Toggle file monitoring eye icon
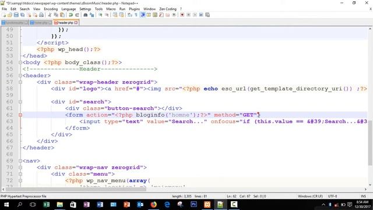The width and height of the screenshot is (373, 210). 174,15
